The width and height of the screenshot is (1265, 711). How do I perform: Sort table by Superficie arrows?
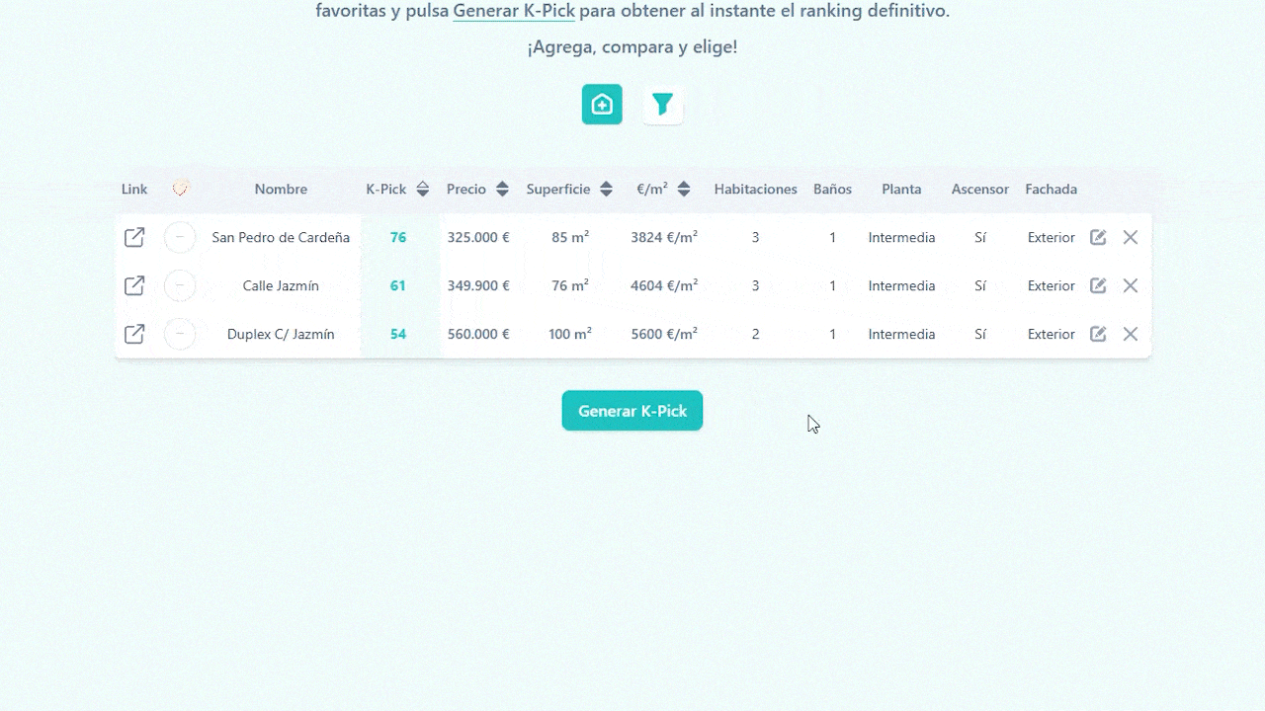coord(606,190)
